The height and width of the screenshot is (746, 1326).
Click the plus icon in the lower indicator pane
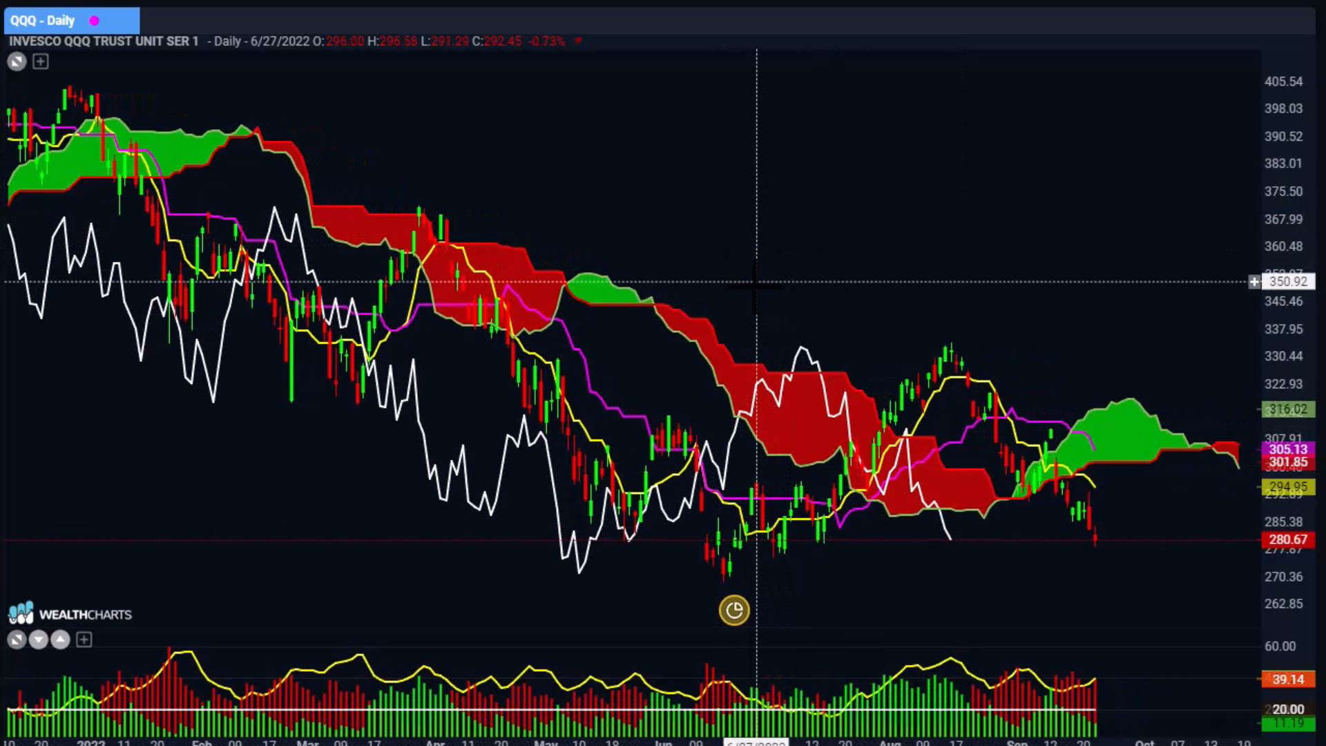[x=84, y=640]
